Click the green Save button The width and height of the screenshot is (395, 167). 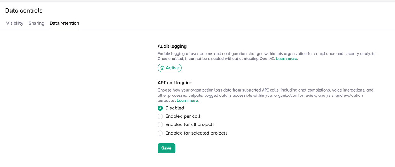[x=166, y=148]
